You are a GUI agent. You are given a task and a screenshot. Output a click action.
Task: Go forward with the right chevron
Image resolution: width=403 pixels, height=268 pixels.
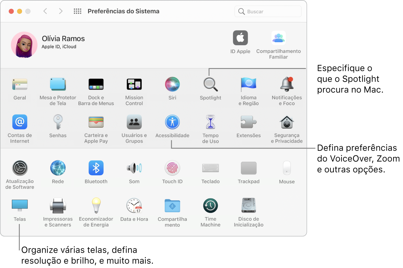point(61,11)
